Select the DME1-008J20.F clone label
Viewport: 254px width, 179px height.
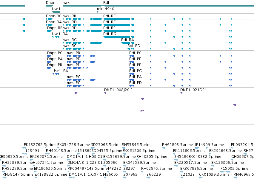click(118, 90)
